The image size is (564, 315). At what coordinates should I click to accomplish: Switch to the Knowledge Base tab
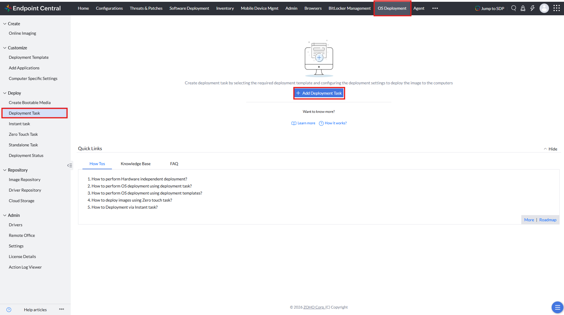point(135,164)
